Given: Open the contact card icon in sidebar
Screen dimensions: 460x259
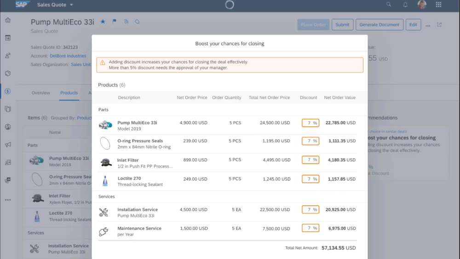Looking at the screenshot, I should click(x=8, y=162).
